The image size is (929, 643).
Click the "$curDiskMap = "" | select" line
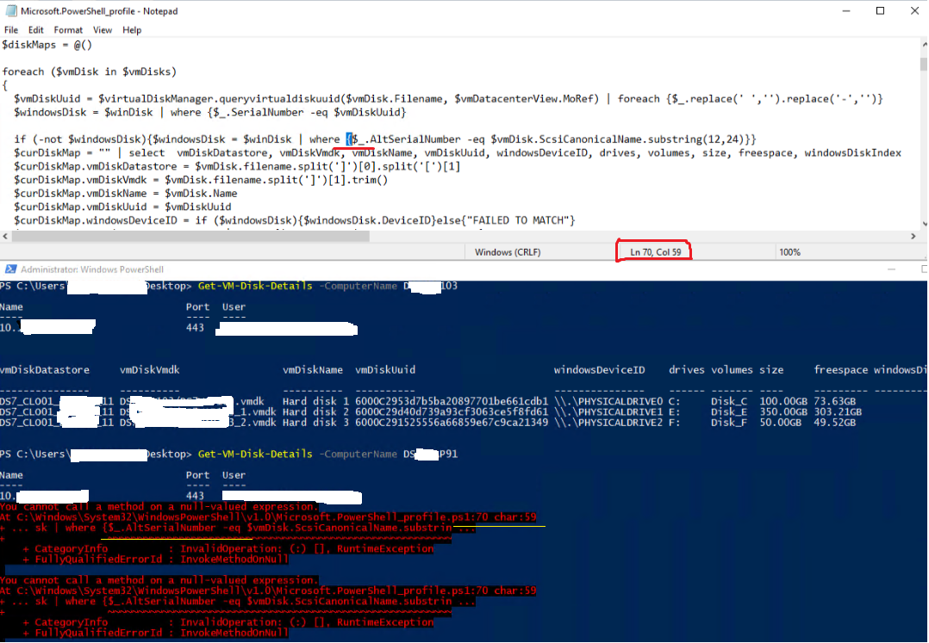(458, 153)
